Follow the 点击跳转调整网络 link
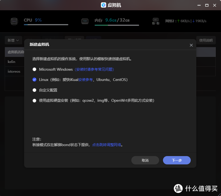The height and width of the screenshot is (196, 221). tap(107, 145)
